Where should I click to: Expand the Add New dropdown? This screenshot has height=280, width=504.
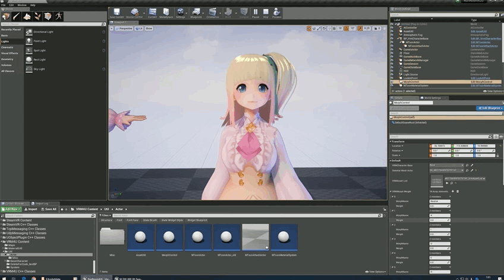[11, 209]
